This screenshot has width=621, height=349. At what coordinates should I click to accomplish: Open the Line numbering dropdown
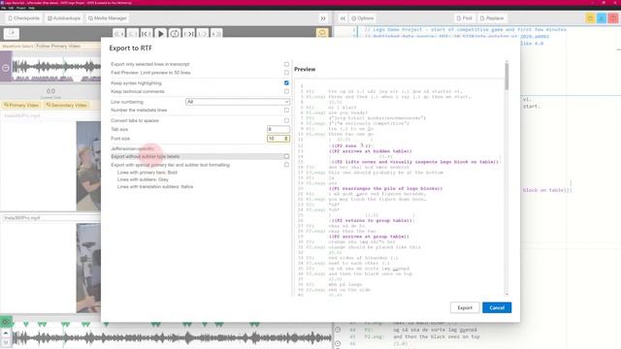(238, 102)
